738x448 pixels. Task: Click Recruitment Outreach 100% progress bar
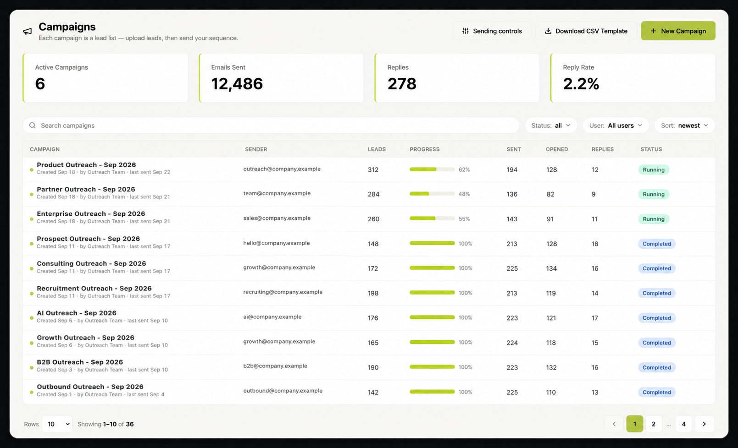click(432, 292)
